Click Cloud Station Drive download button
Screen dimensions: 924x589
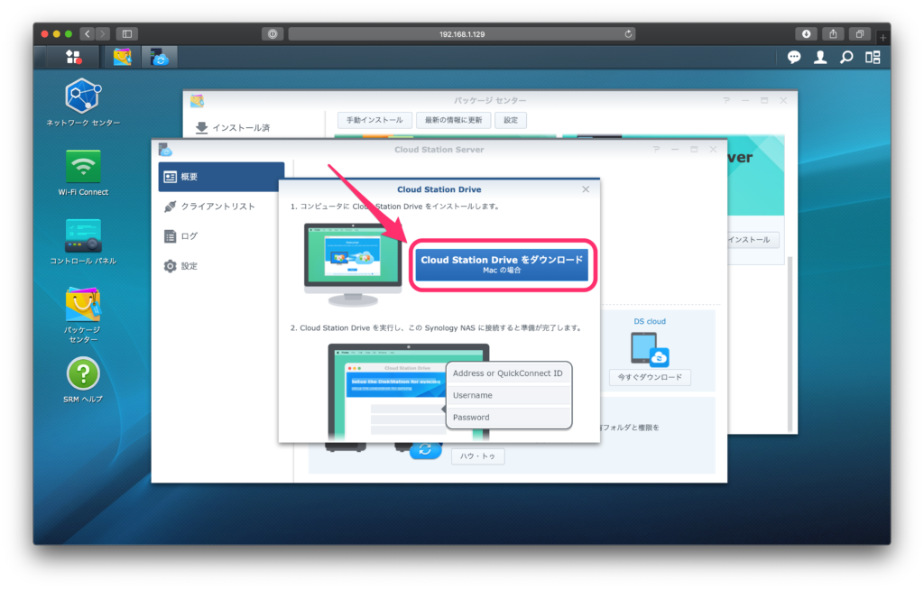pos(502,265)
